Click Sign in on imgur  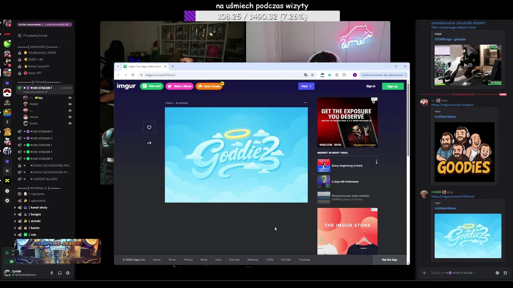coord(371,86)
